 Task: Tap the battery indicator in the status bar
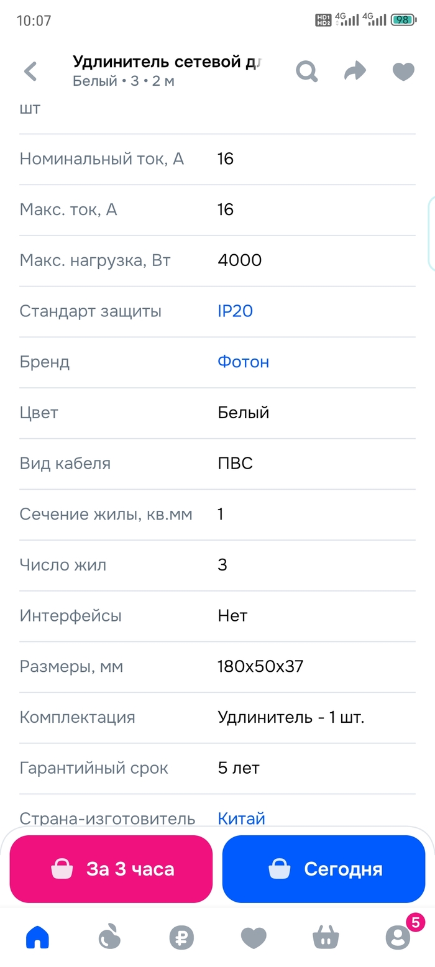403,20
